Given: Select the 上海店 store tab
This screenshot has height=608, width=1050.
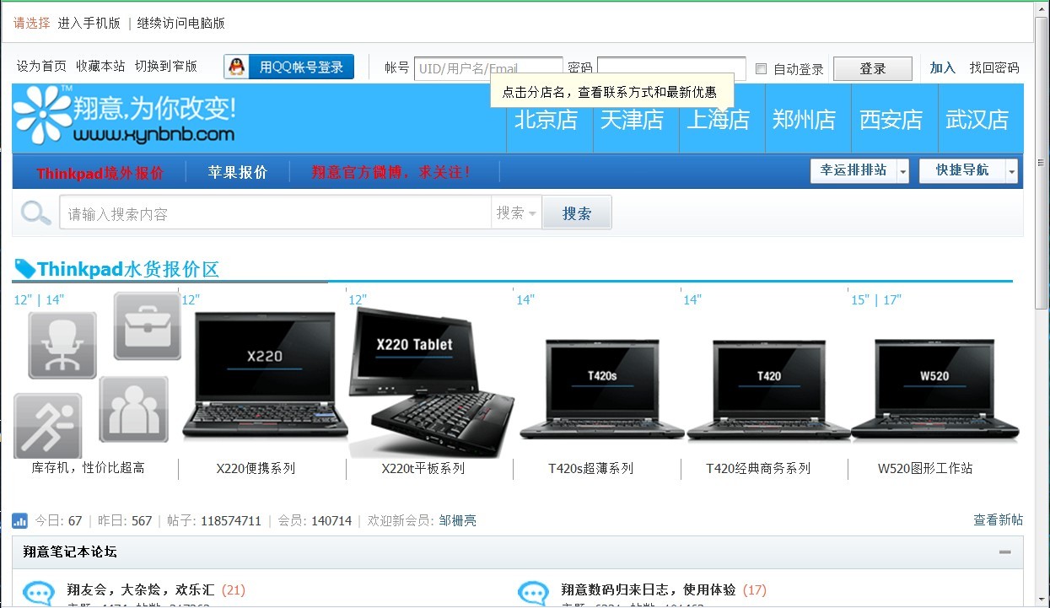Looking at the screenshot, I should click(x=718, y=120).
